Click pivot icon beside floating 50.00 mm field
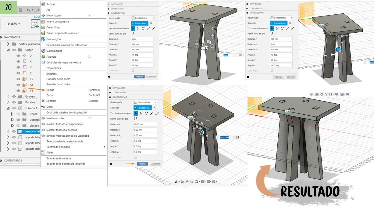The width and height of the screenshot is (374, 212). click(238, 138)
